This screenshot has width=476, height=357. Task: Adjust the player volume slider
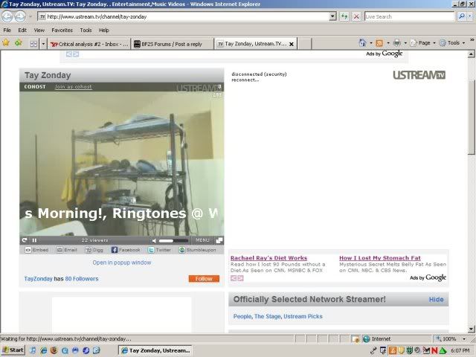click(173, 240)
